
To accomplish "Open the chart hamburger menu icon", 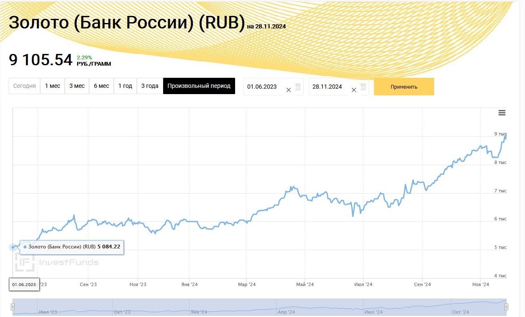I will (502, 113).
